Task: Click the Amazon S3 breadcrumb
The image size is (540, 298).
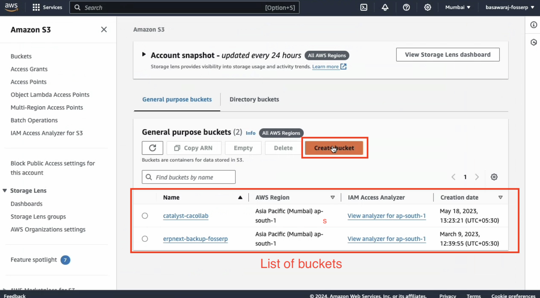Action: pos(149,30)
